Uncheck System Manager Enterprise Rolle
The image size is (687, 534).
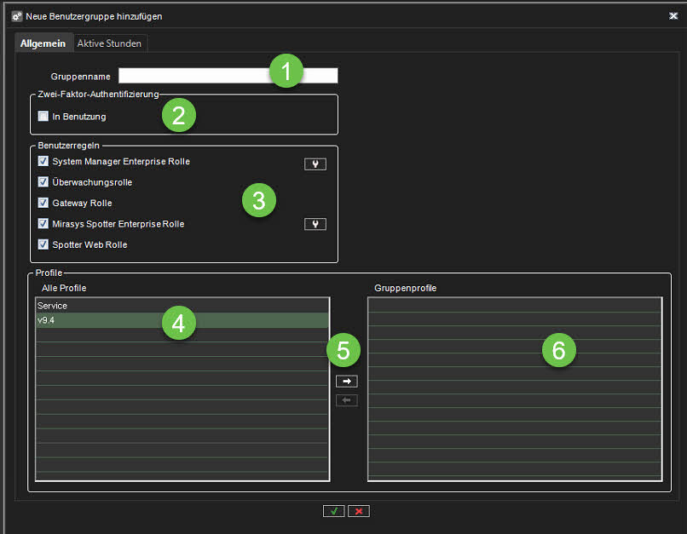(43, 161)
